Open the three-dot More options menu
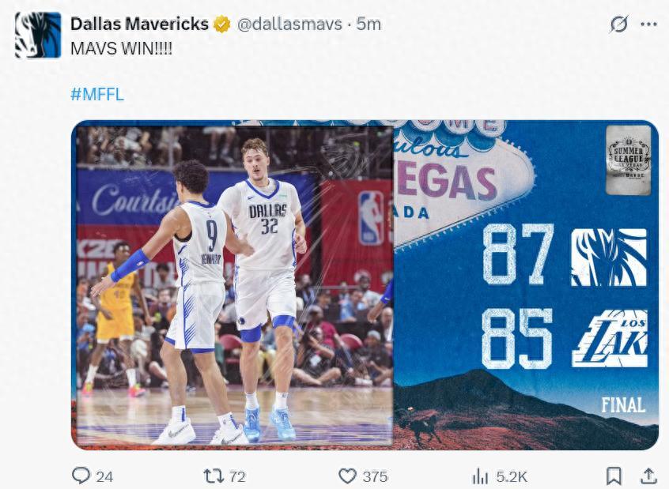669x489 pixels. (x=648, y=24)
